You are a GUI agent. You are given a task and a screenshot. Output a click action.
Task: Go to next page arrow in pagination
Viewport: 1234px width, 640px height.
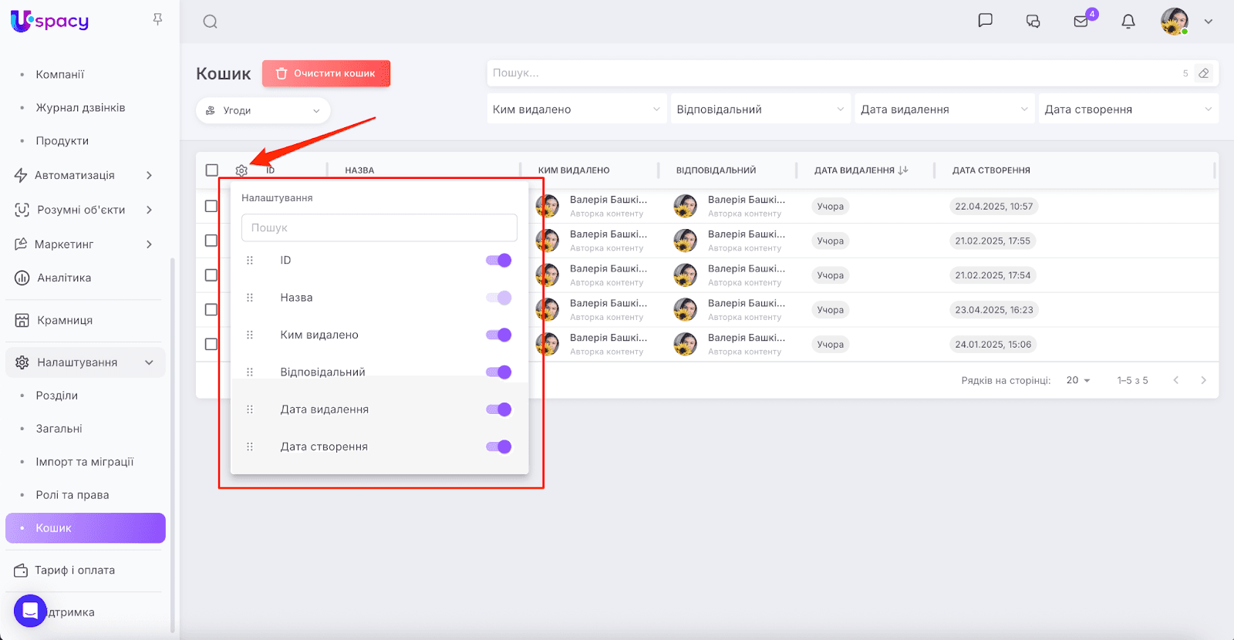coord(1203,380)
